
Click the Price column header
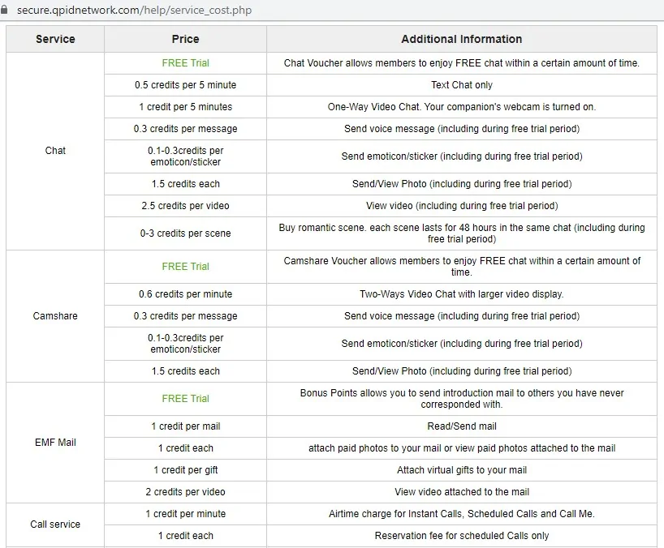point(185,39)
